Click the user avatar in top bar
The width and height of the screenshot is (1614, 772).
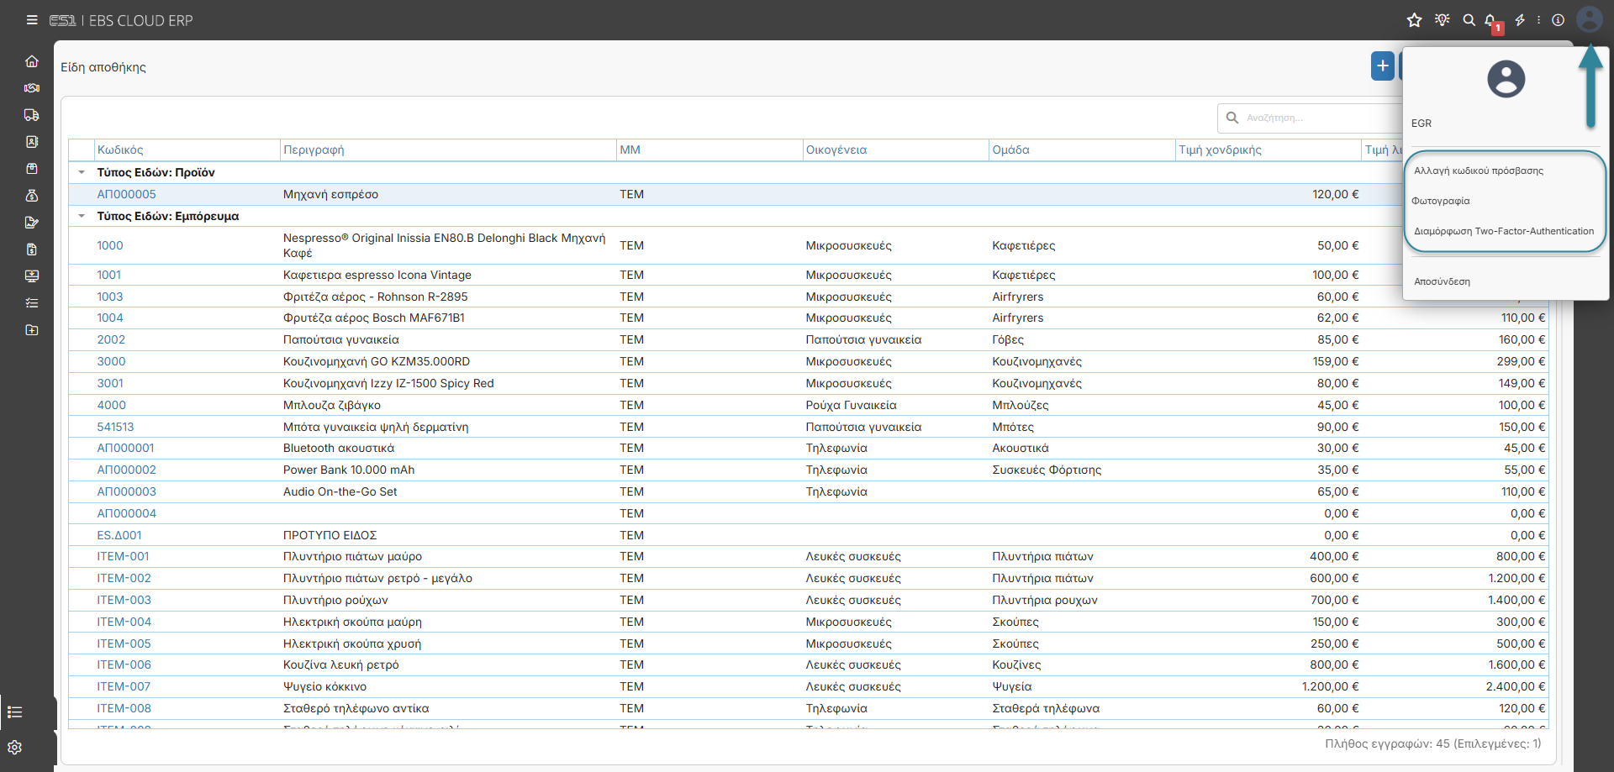[x=1590, y=19]
